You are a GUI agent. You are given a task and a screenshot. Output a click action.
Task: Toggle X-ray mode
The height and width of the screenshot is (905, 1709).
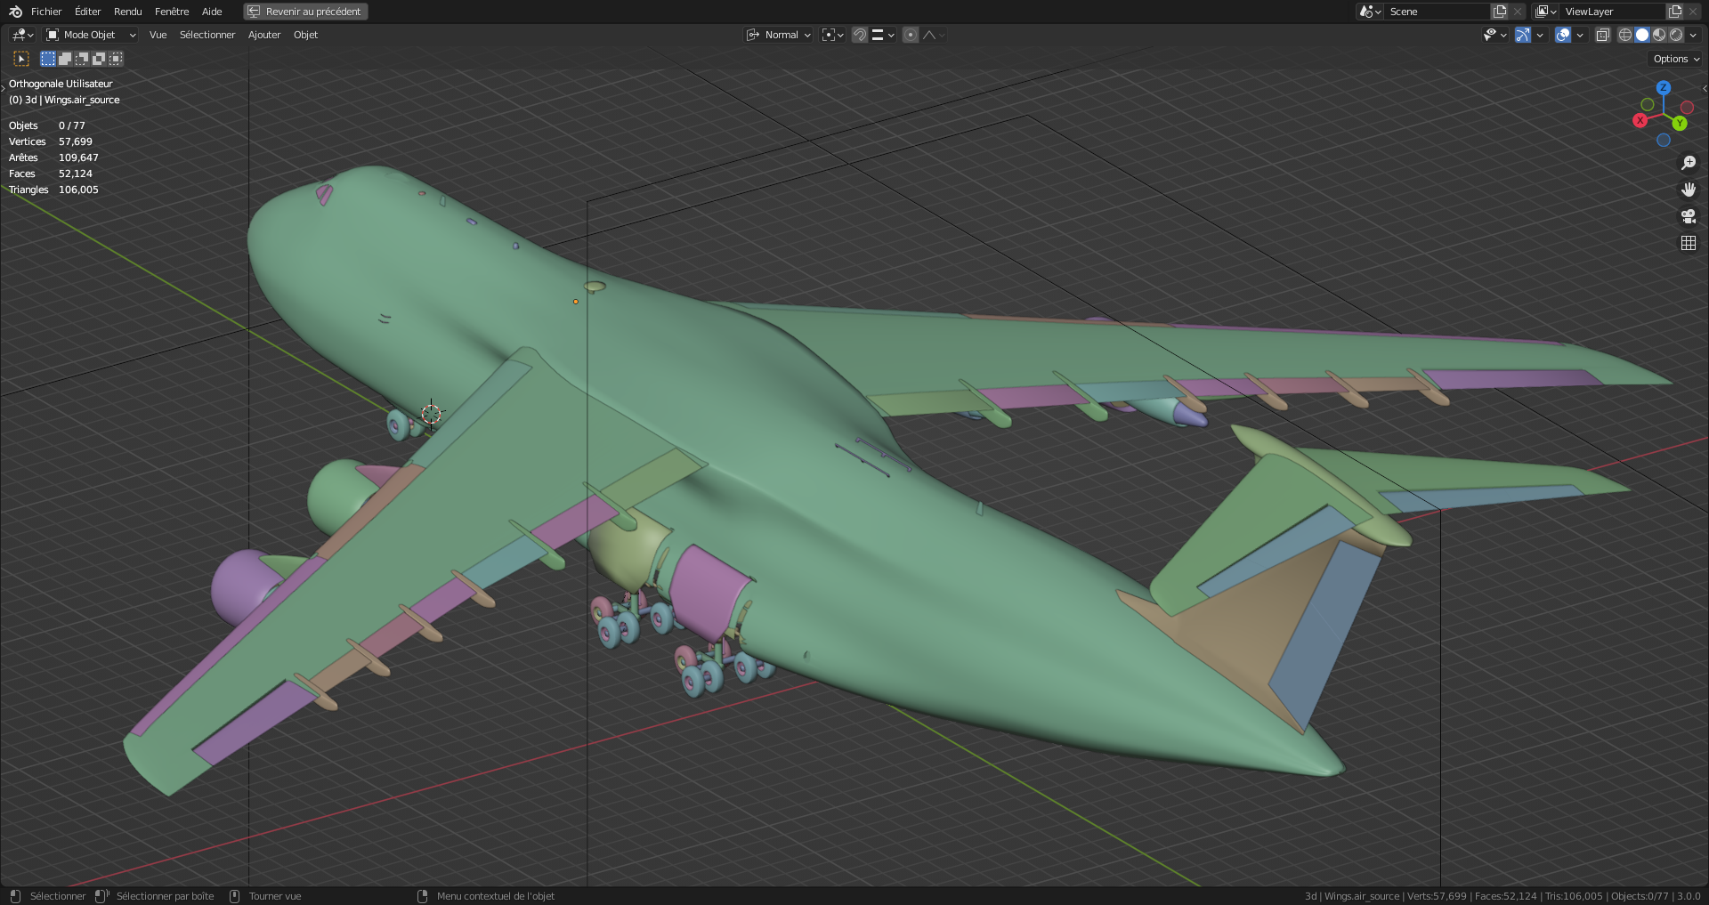pyautogui.click(x=1602, y=35)
